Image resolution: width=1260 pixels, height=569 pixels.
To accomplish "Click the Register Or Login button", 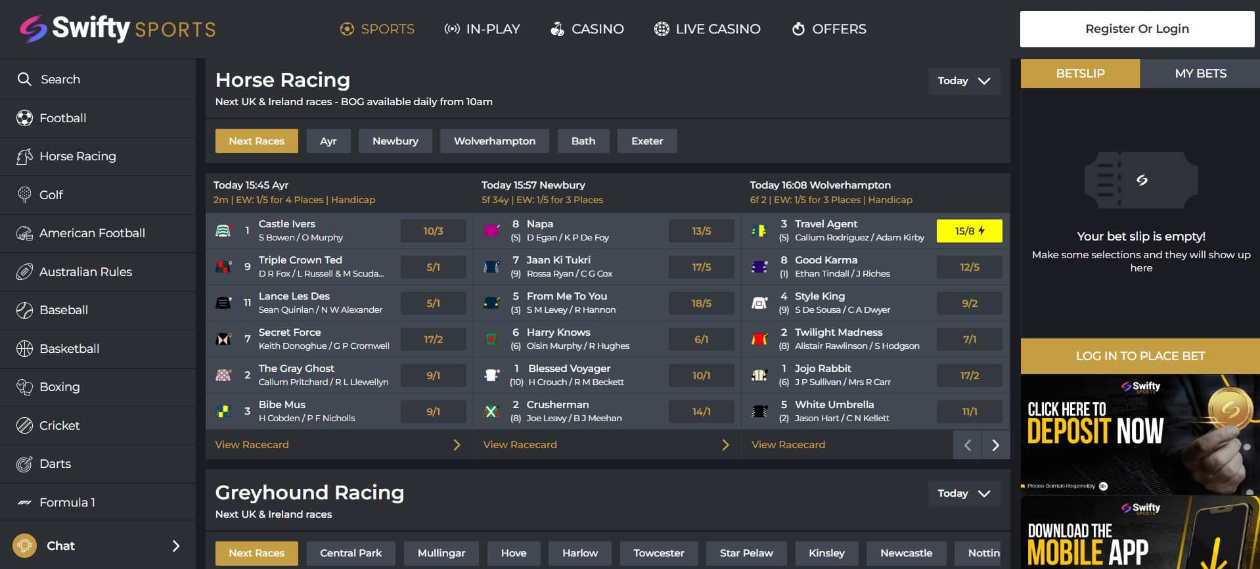I will pos(1136,29).
